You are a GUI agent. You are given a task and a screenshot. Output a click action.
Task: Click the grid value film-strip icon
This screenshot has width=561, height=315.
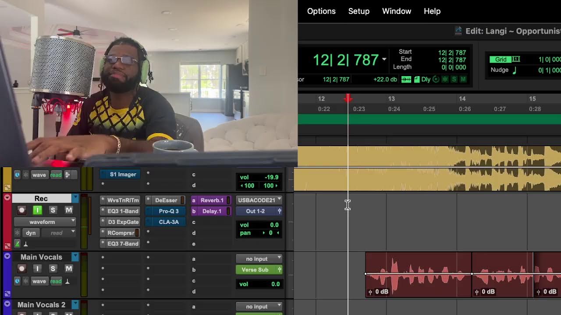[x=516, y=59]
